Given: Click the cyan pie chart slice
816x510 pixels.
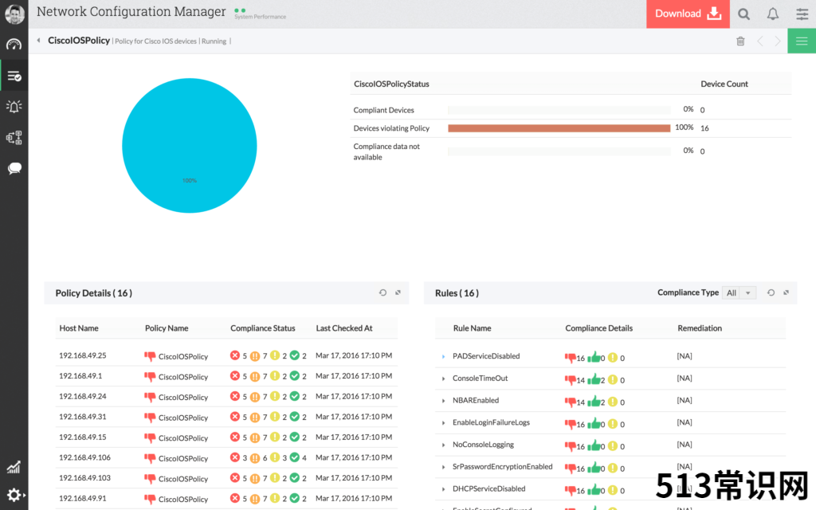Looking at the screenshot, I should pyautogui.click(x=190, y=146).
